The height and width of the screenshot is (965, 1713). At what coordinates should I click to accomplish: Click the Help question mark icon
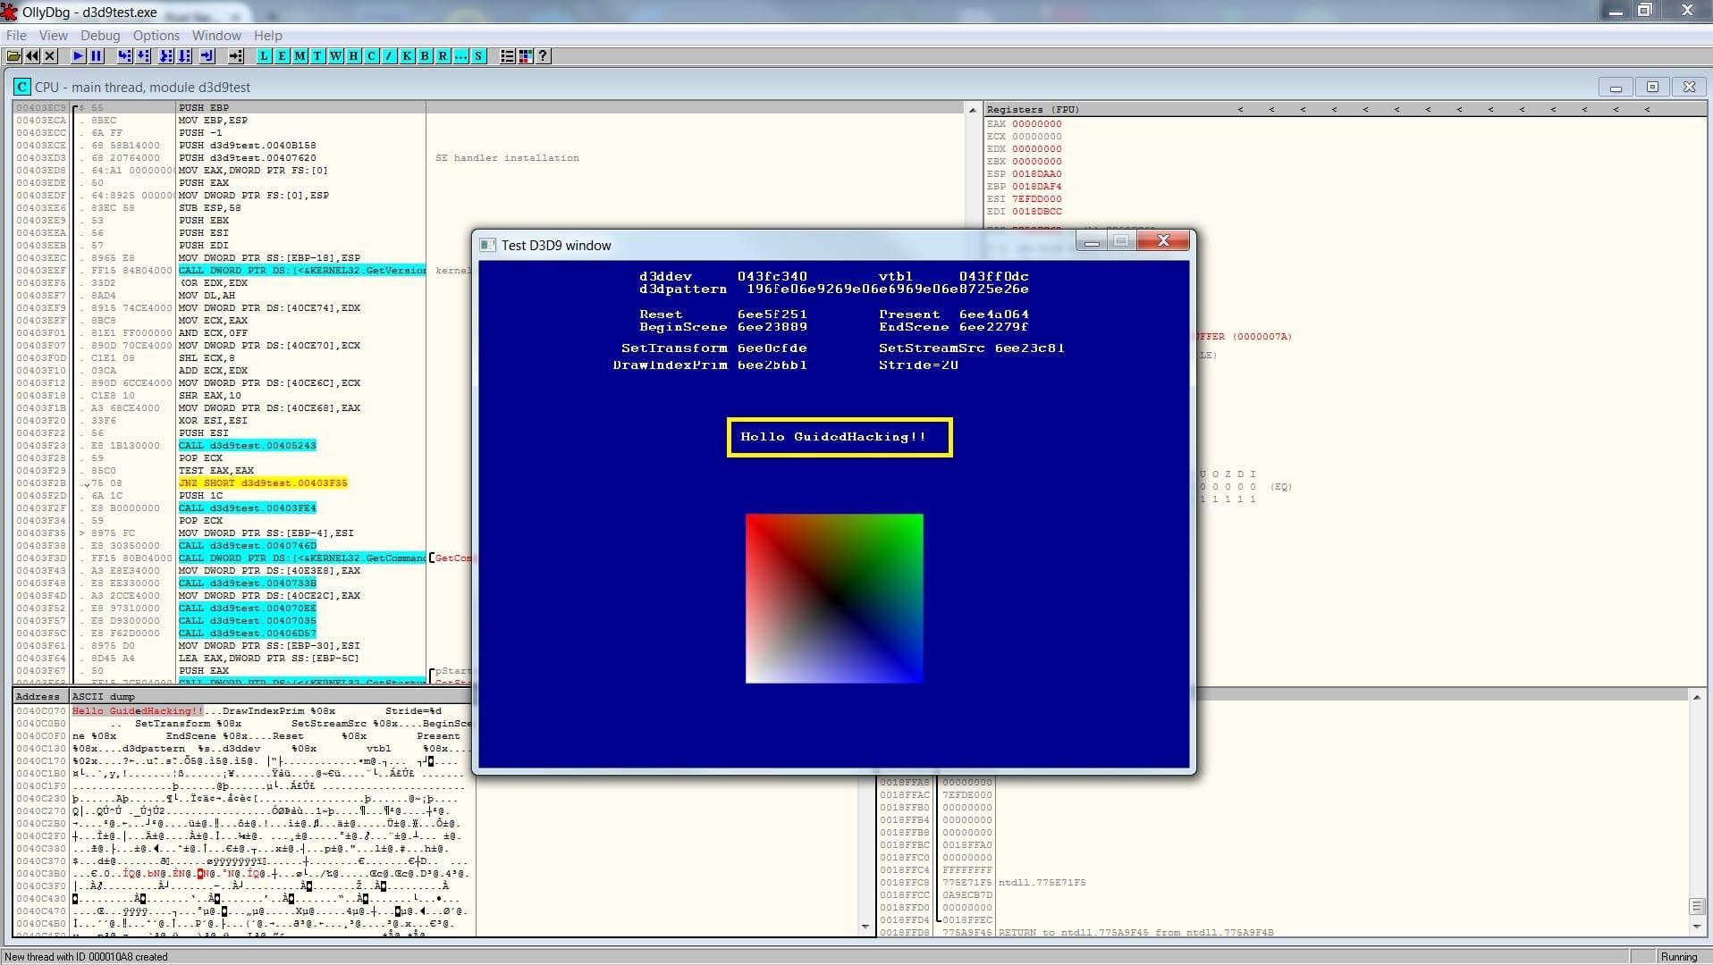tap(543, 56)
